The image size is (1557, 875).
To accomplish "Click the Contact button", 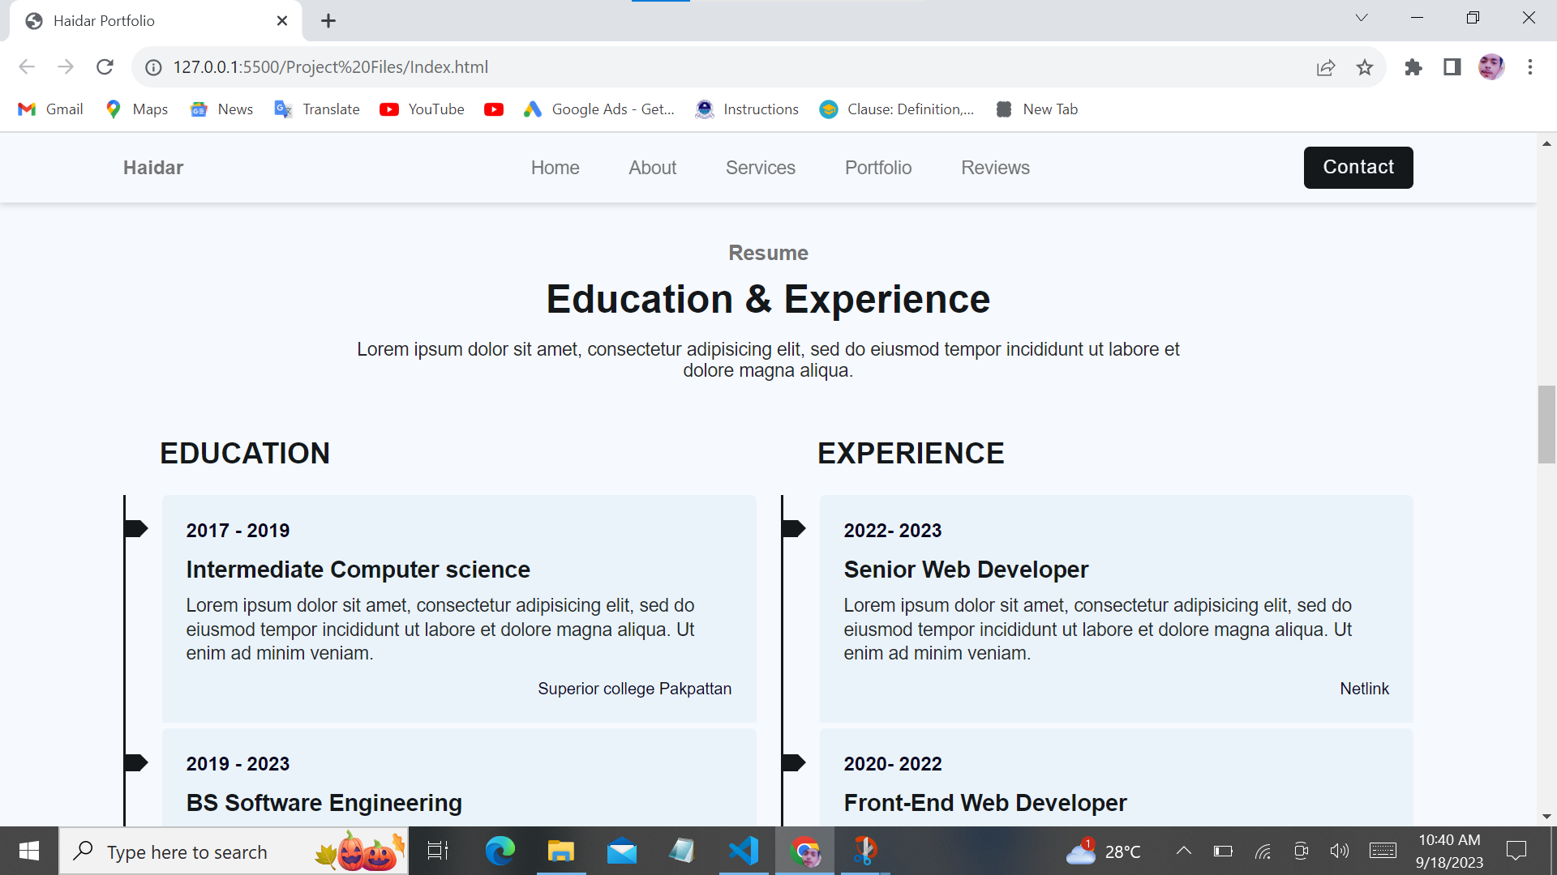I will point(1358,168).
